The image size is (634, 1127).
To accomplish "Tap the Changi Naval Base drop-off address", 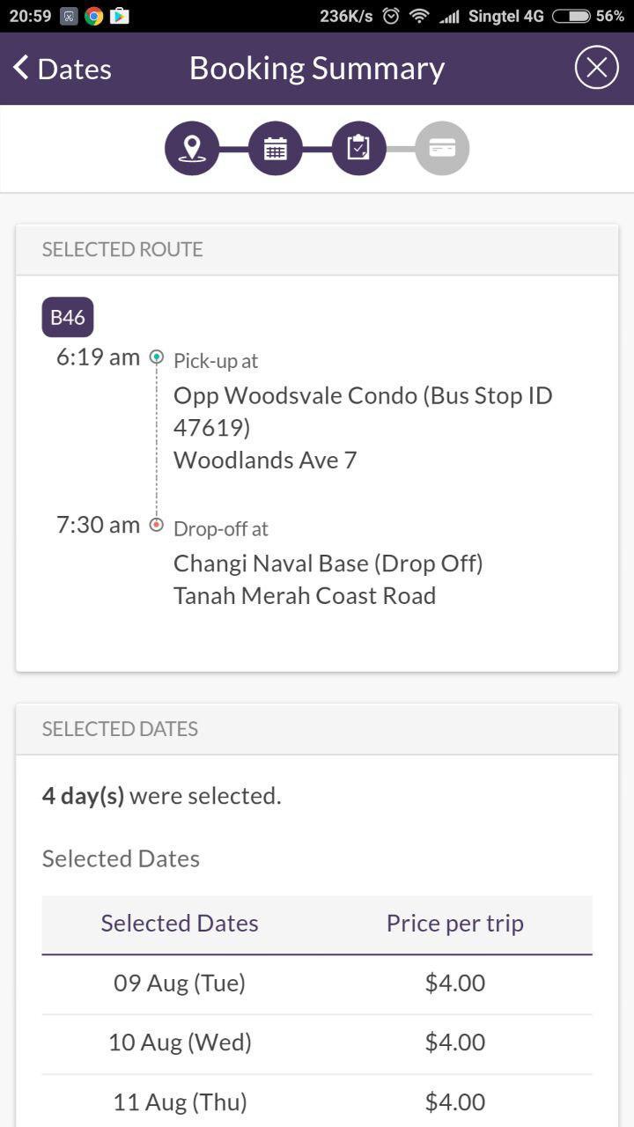I will point(328,579).
